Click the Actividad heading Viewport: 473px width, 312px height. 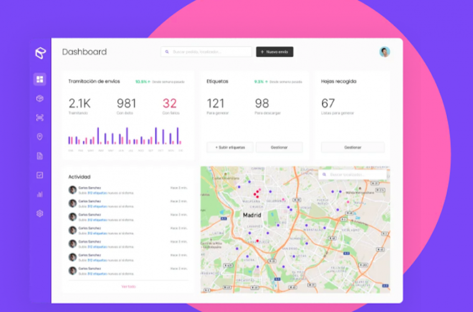pos(79,177)
